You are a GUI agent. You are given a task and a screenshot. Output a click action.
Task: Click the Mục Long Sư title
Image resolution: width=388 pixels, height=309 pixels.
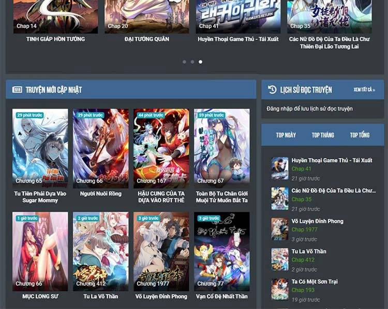tap(40, 296)
